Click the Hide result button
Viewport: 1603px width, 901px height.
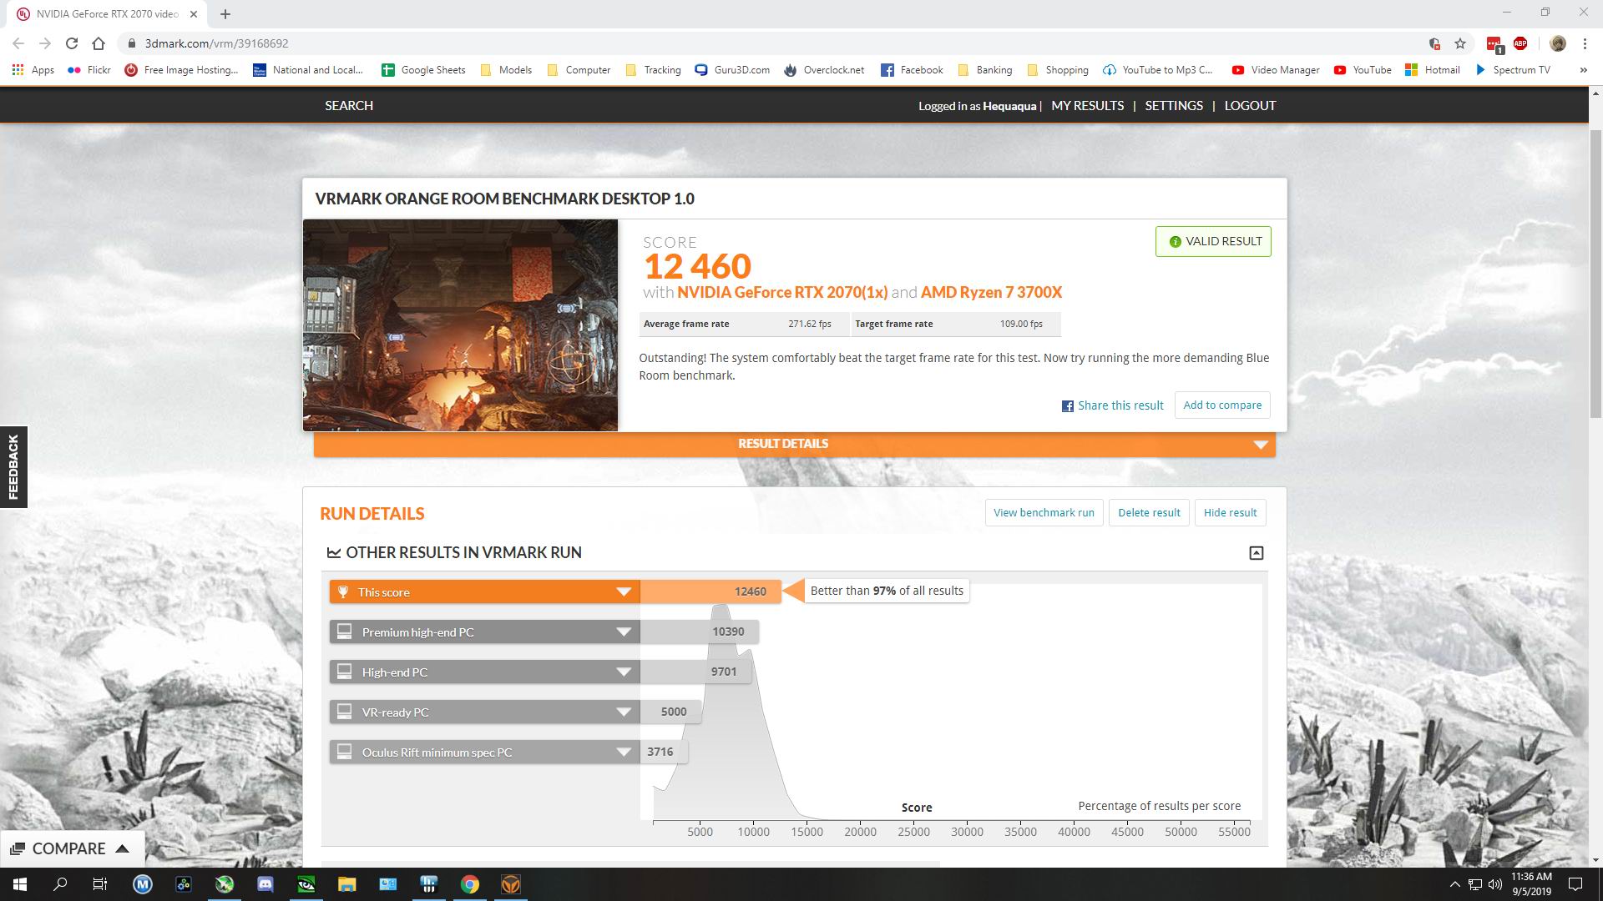click(x=1230, y=512)
